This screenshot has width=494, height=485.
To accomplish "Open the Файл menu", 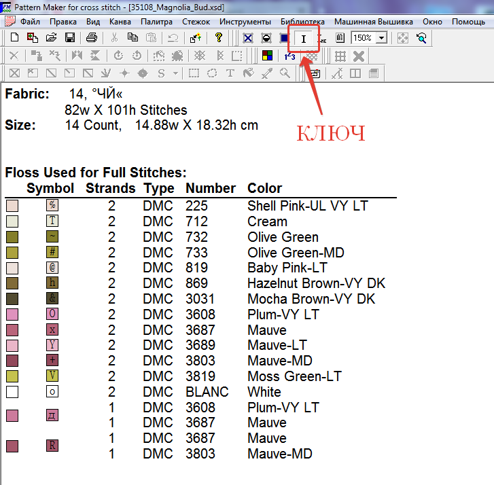I will (x=30, y=22).
